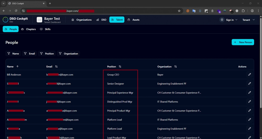
Task: Open the browser extensions puzzle icon
Action: point(243,11)
